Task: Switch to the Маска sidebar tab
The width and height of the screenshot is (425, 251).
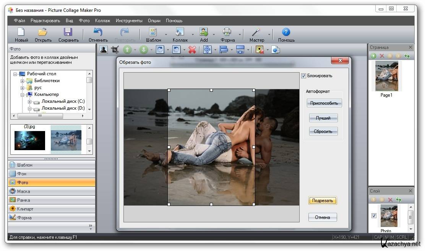Action: click(51, 191)
